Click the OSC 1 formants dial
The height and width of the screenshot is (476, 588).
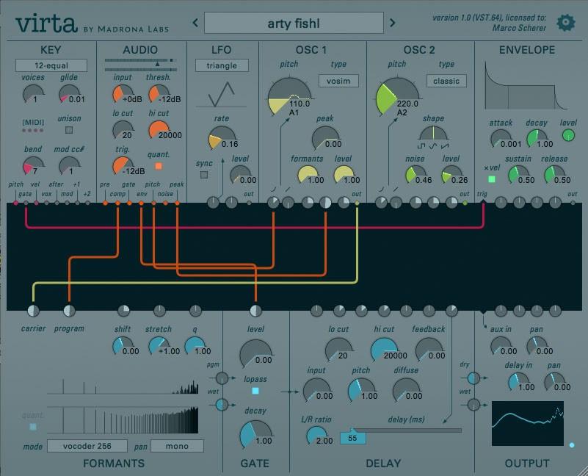coord(308,175)
